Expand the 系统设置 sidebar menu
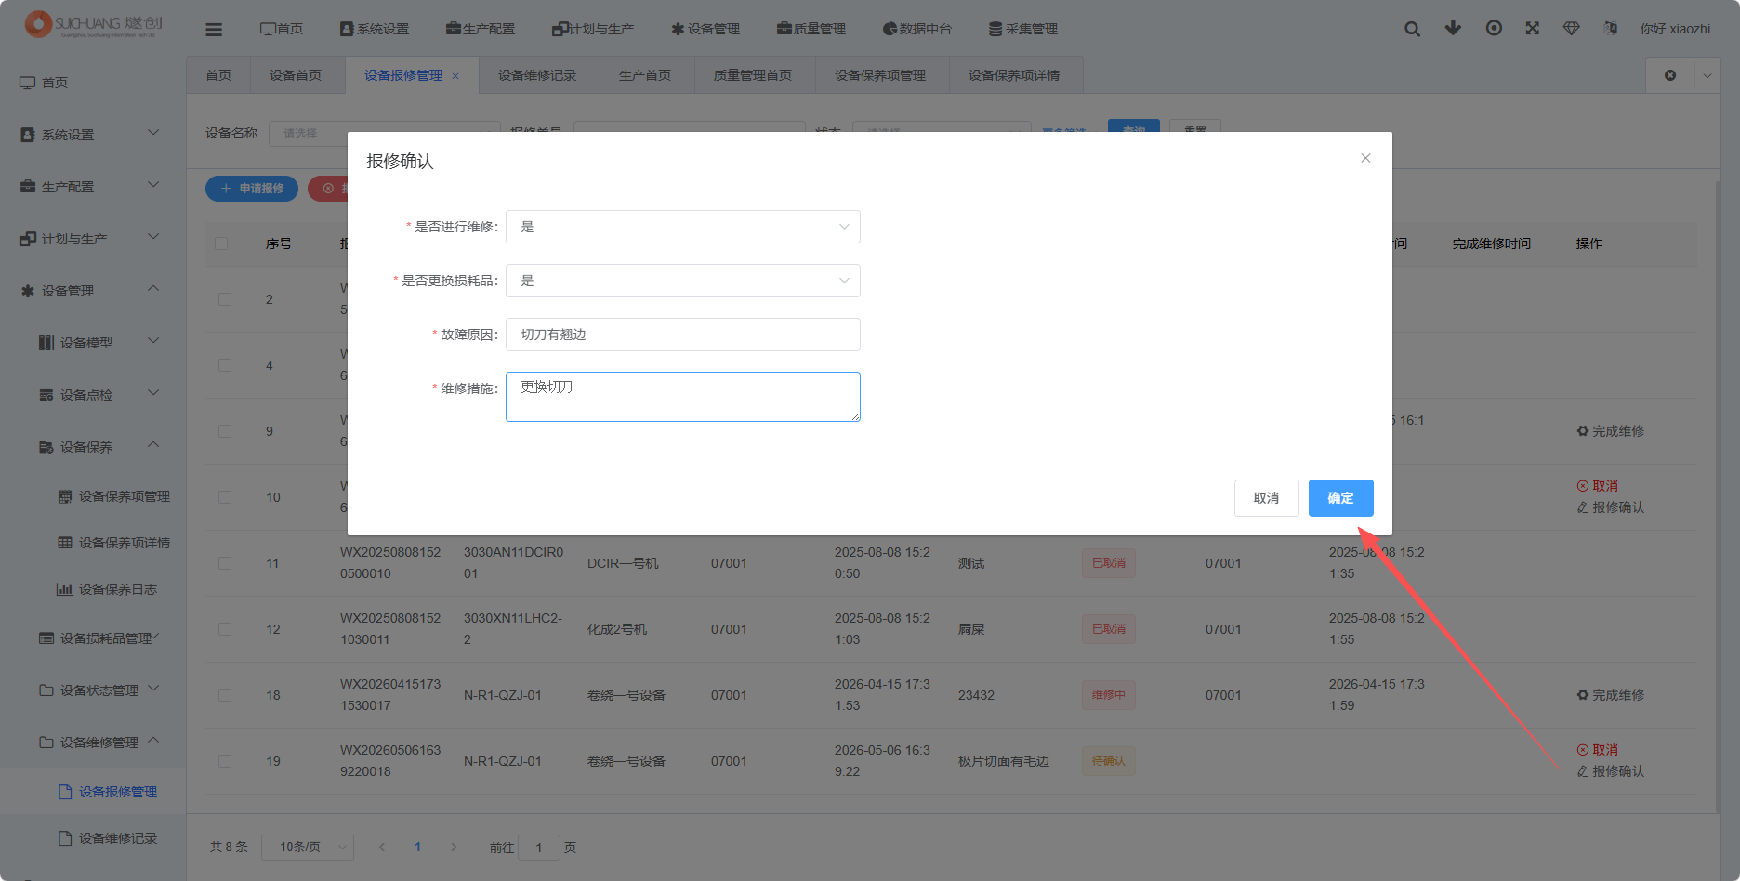1740x881 pixels. 93,135
